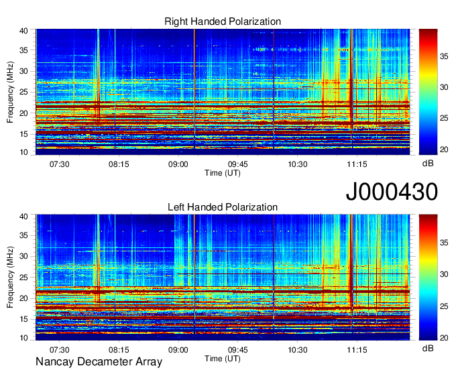
Task: Click the 10 MHz tick on upper plot
Action: click(23, 152)
